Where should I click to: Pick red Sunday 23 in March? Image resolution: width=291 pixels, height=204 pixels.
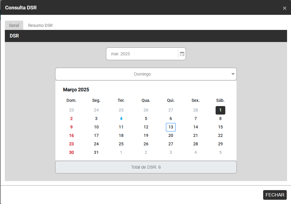(71, 144)
